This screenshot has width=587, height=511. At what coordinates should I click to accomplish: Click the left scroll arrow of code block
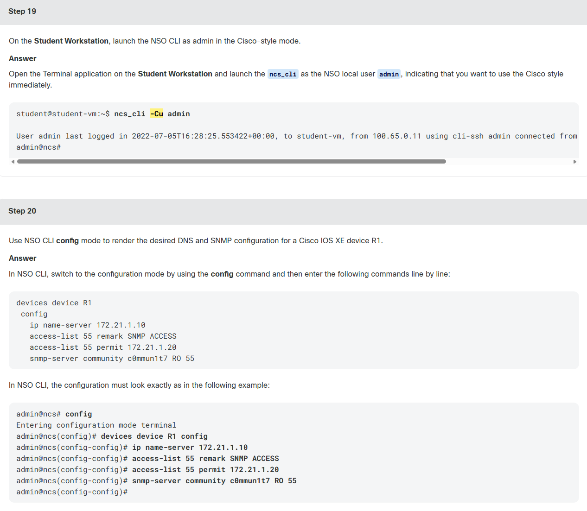(x=13, y=162)
